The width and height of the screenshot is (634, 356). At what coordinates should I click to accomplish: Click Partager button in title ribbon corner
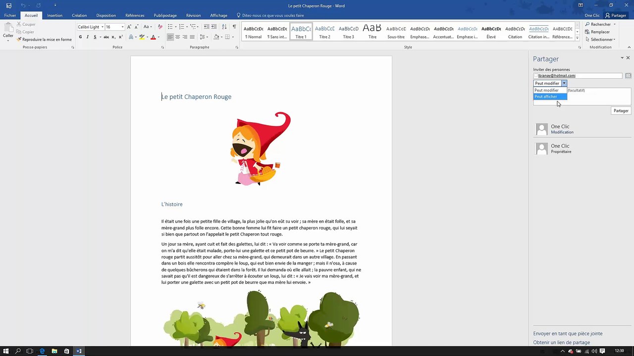click(616, 15)
